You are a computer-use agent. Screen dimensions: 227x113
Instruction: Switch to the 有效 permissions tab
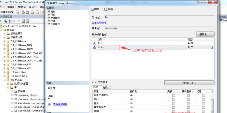[x=106, y=88]
